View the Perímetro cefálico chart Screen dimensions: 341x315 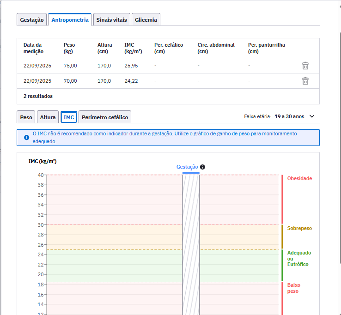pos(105,117)
